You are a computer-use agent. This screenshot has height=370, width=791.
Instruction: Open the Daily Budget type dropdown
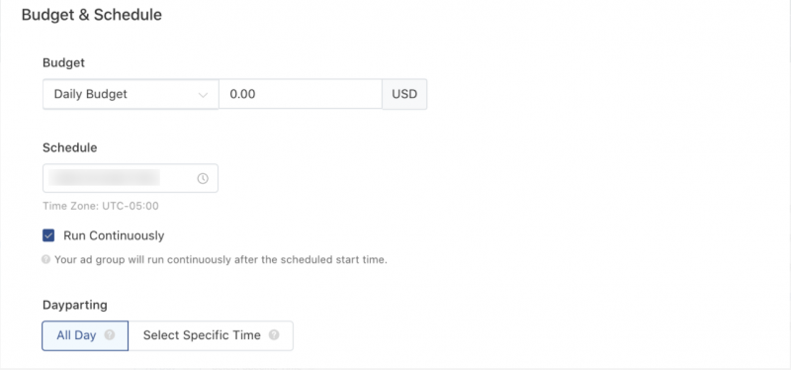click(x=131, y=94)
